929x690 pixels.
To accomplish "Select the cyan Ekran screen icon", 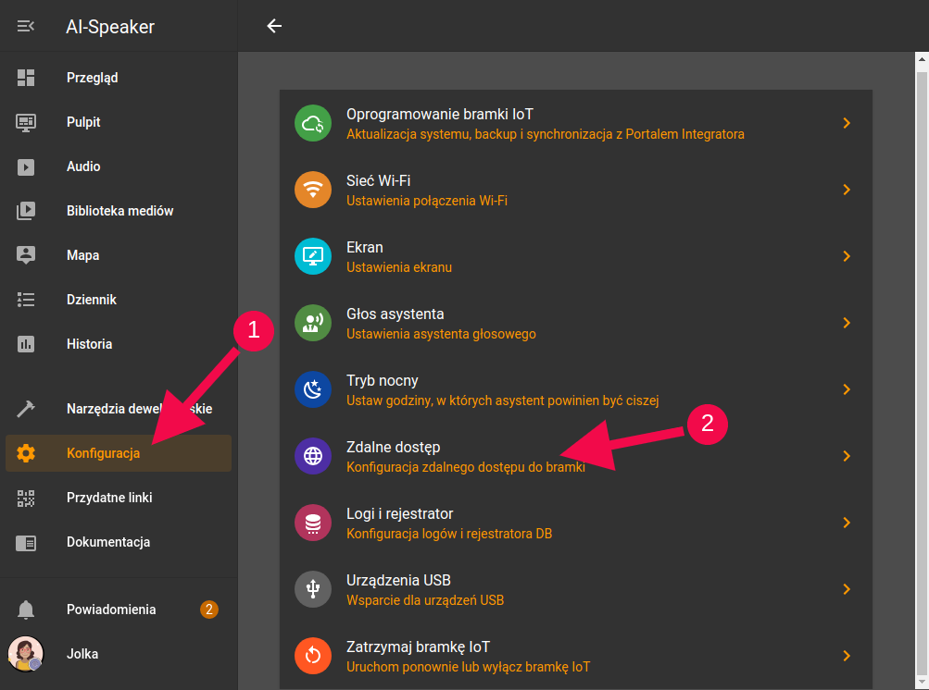I will [313, 257].
